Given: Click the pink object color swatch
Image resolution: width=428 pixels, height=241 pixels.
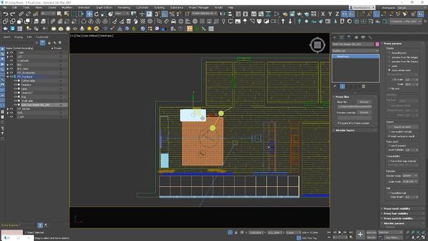Looking at the screenshot, I should 377,44.
